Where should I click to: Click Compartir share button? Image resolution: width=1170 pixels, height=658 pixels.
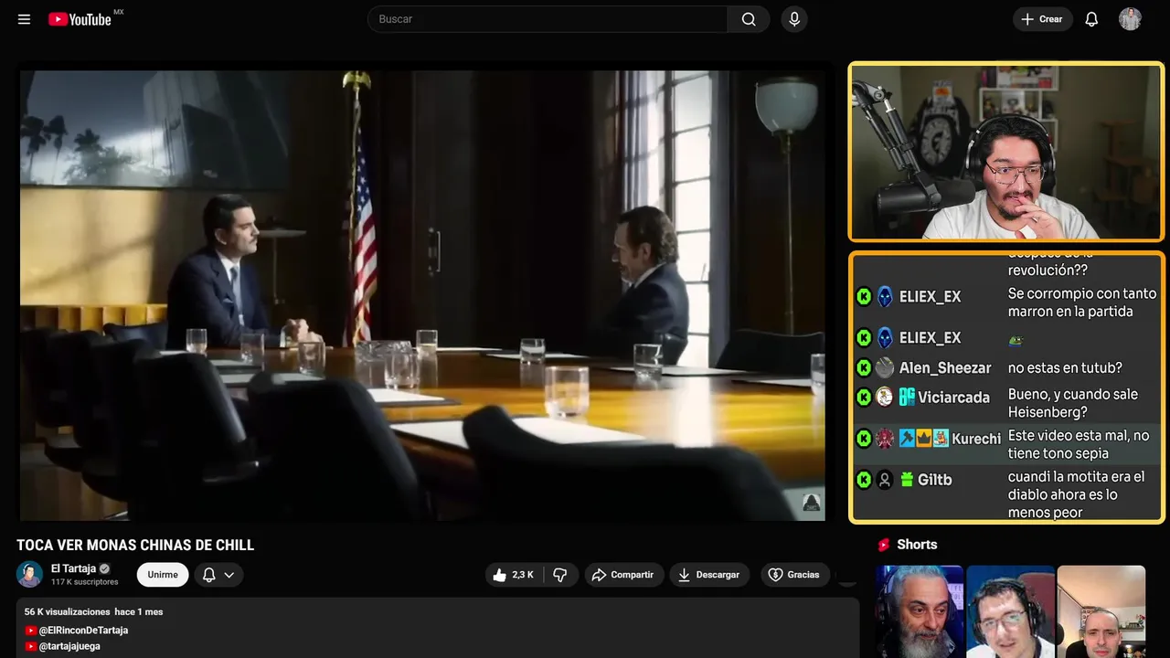click(623, 575)
